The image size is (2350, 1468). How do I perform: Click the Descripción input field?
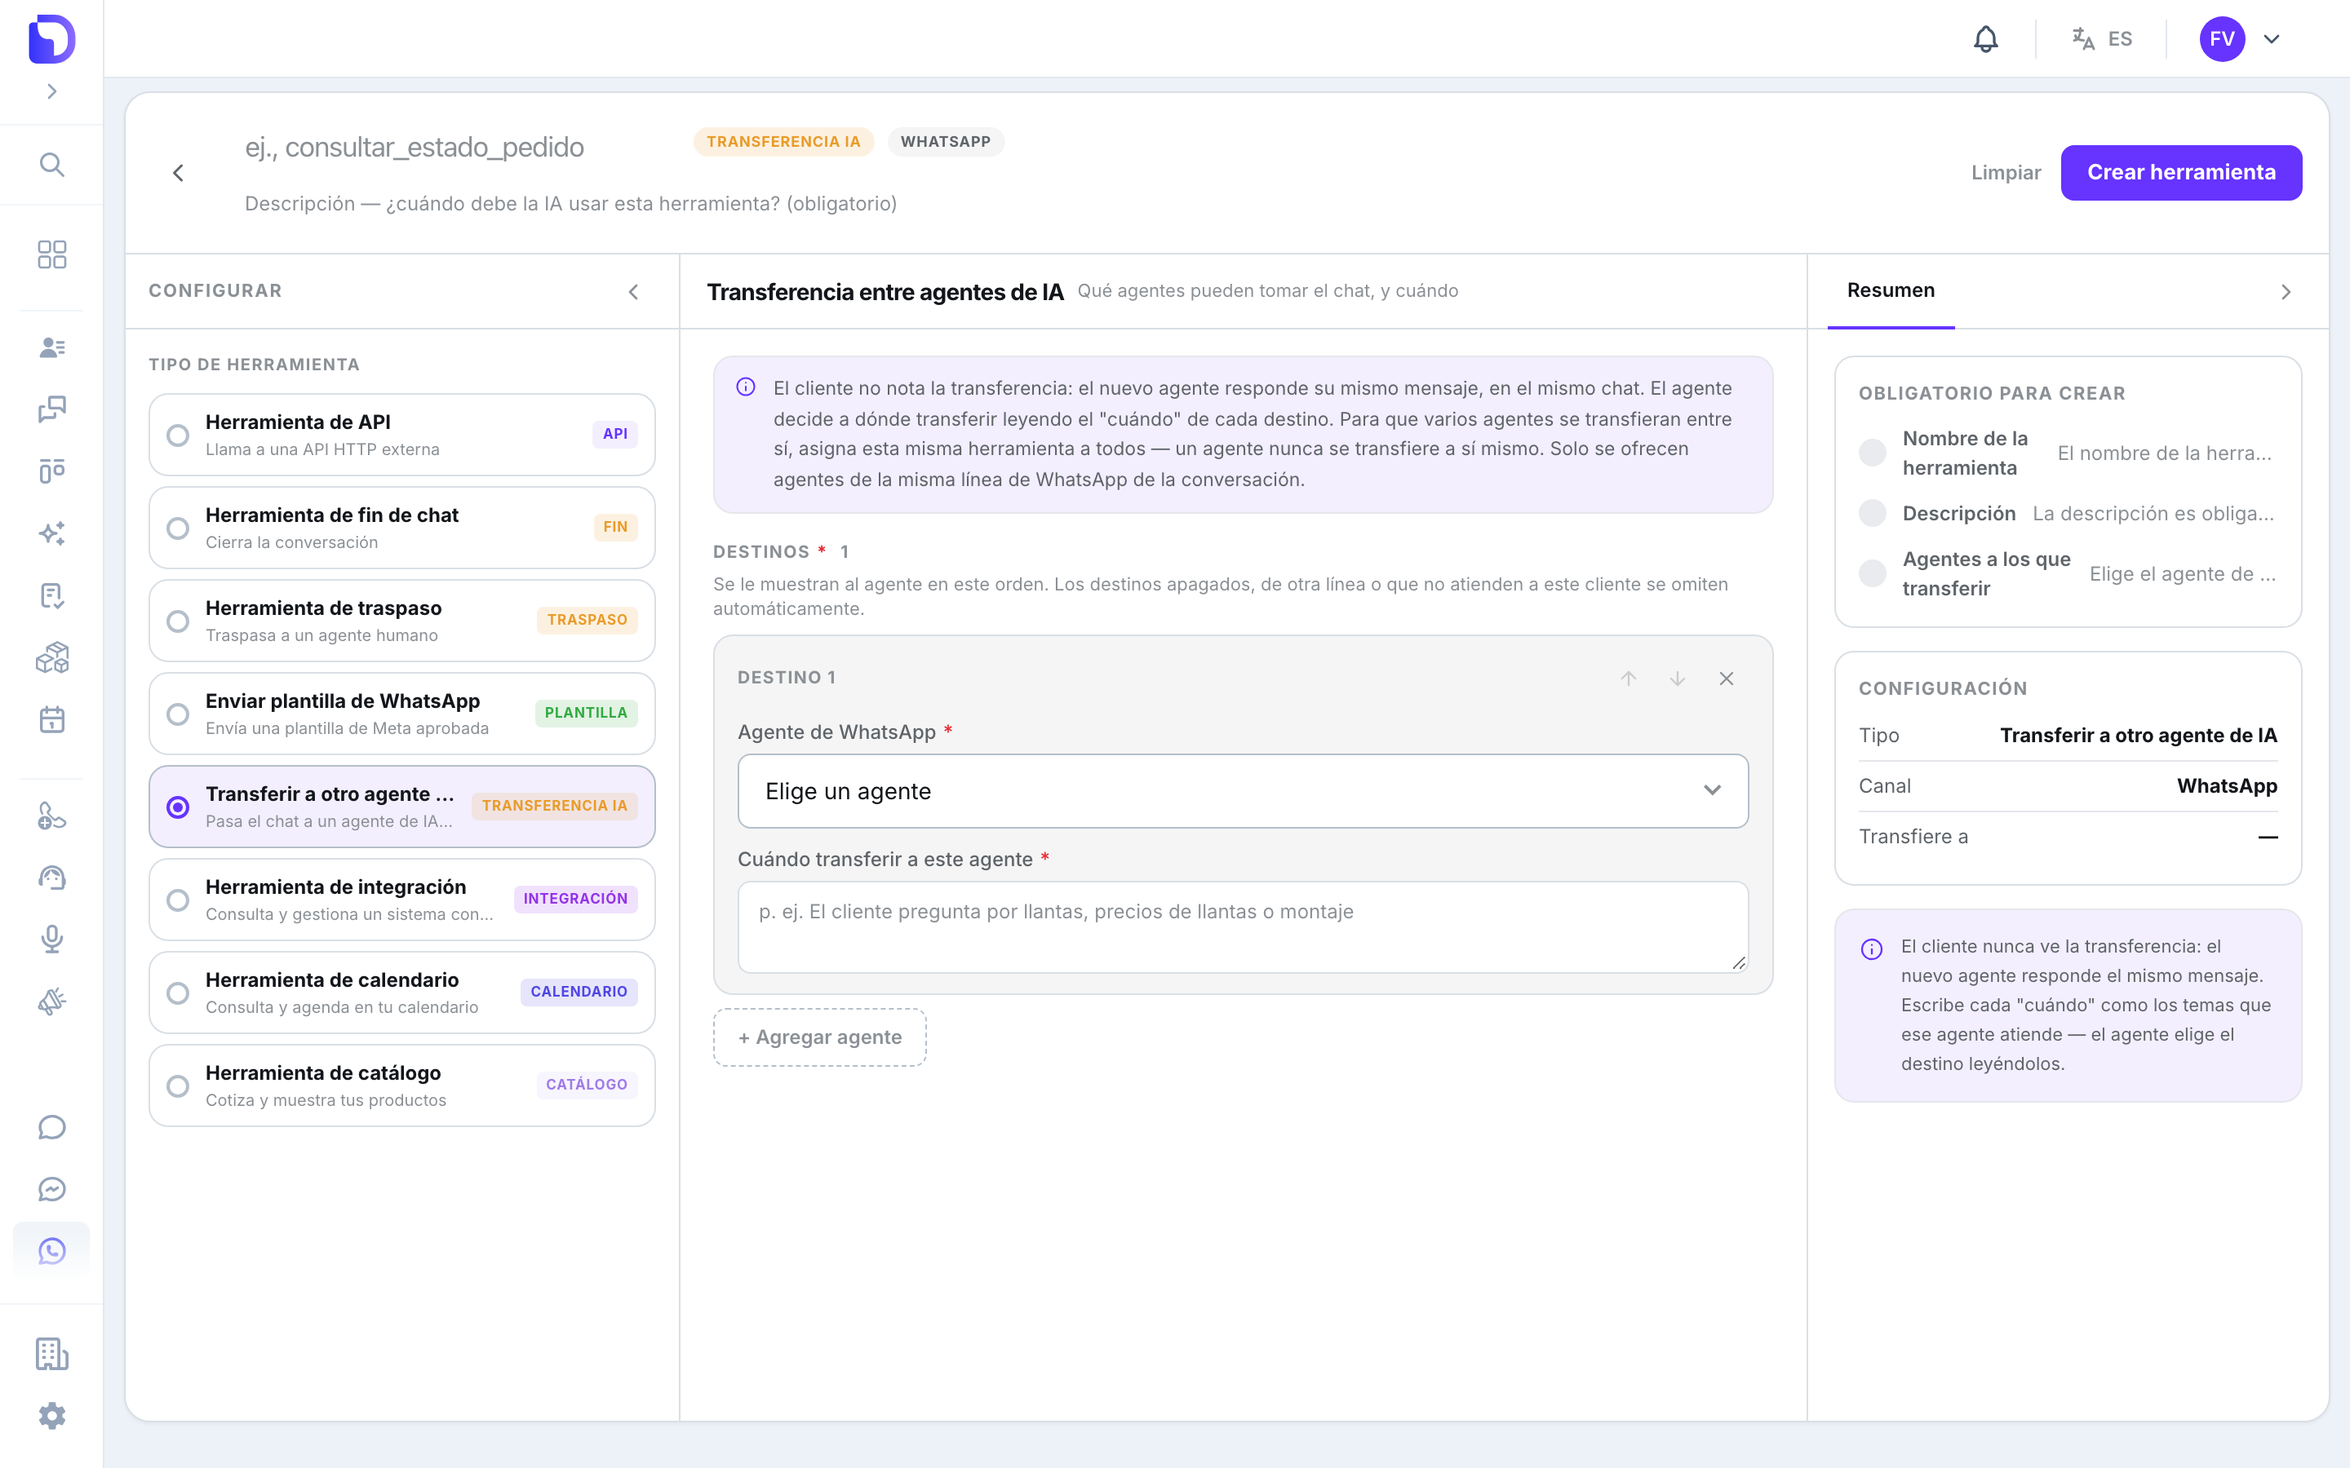click(x=571, y=204)
